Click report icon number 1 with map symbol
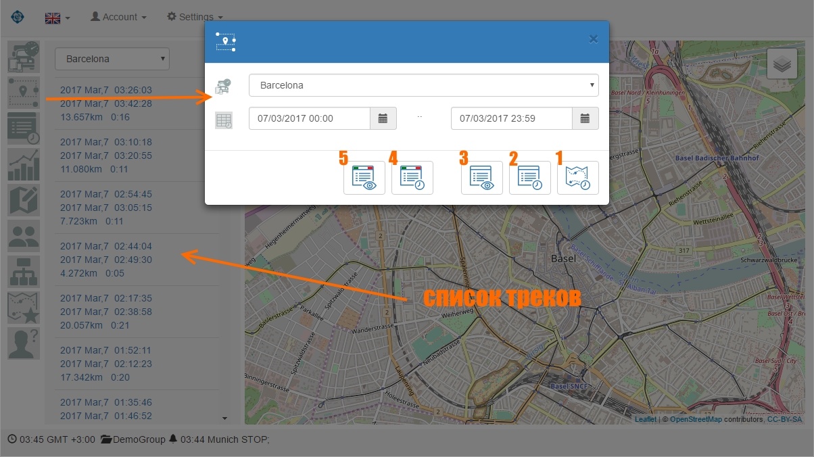Image resolution: width=814 pixels, height=457 pixels. click(x=578, y=177)
